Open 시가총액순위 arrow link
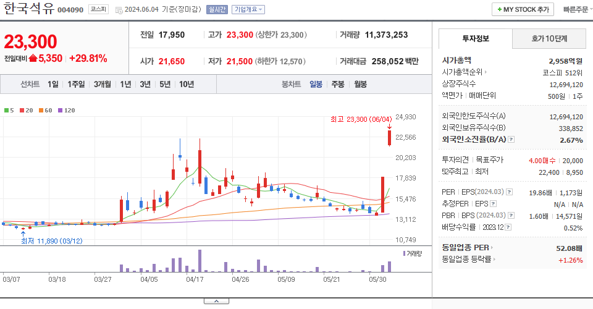 point(486,72)
